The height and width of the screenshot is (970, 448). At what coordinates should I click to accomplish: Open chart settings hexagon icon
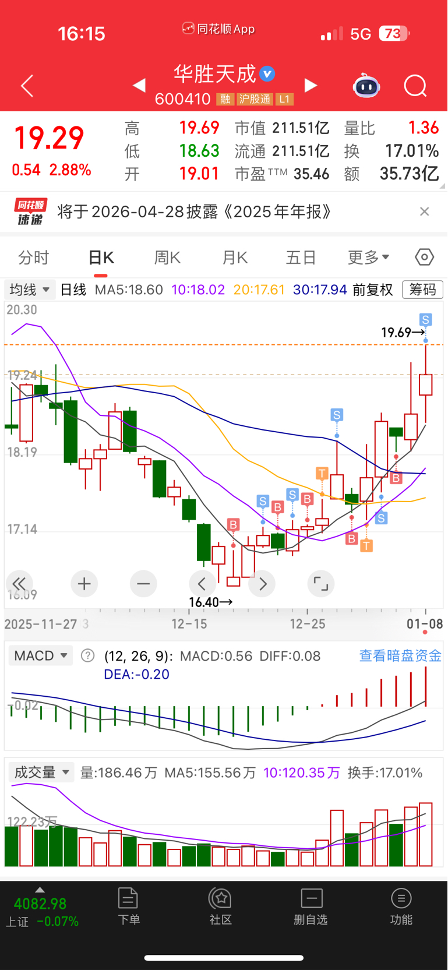point(424,257)
